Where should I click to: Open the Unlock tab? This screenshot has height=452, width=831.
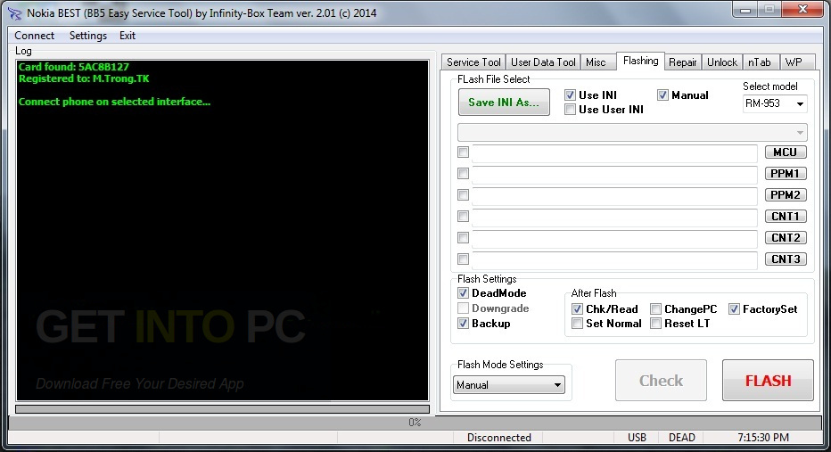(x=722, y=62)
